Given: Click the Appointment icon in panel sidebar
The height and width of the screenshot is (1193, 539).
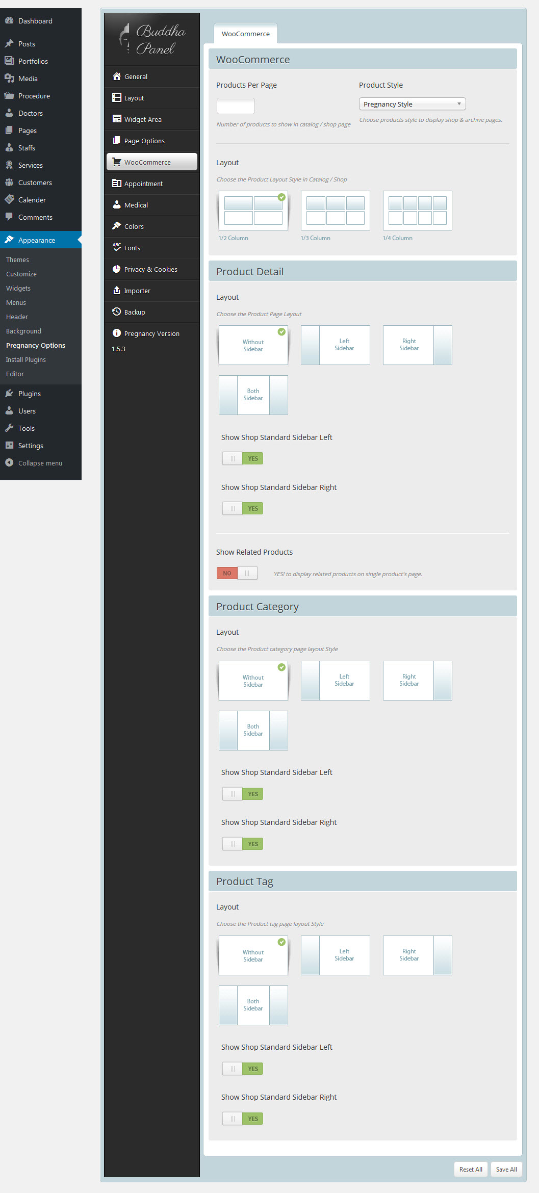Looking at the screenshot, I should tap(116, 184).
